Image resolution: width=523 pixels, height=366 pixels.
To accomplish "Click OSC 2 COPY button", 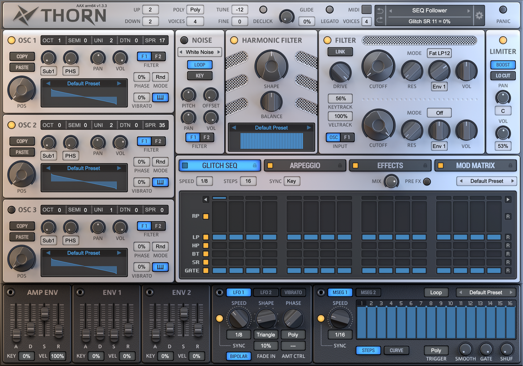I will [x=22, y=141].
